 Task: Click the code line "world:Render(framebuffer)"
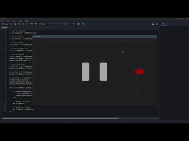[x=24, y=109]
